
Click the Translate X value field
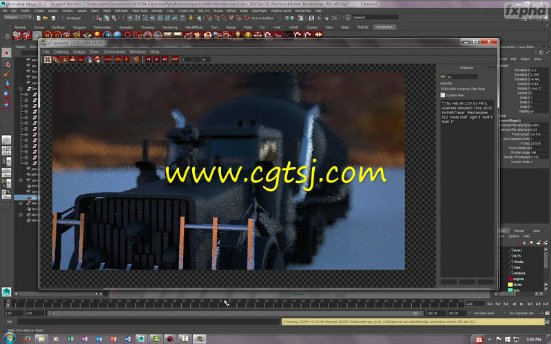539,70
